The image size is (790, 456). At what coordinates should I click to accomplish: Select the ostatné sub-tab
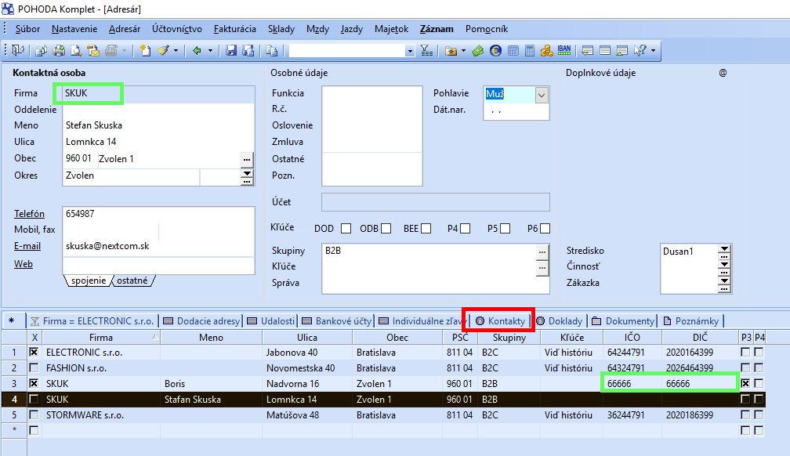tap(132, 280)
